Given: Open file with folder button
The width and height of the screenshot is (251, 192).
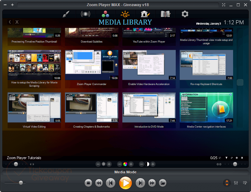Looking at the screenshot, I should click(x=163, y=183).
